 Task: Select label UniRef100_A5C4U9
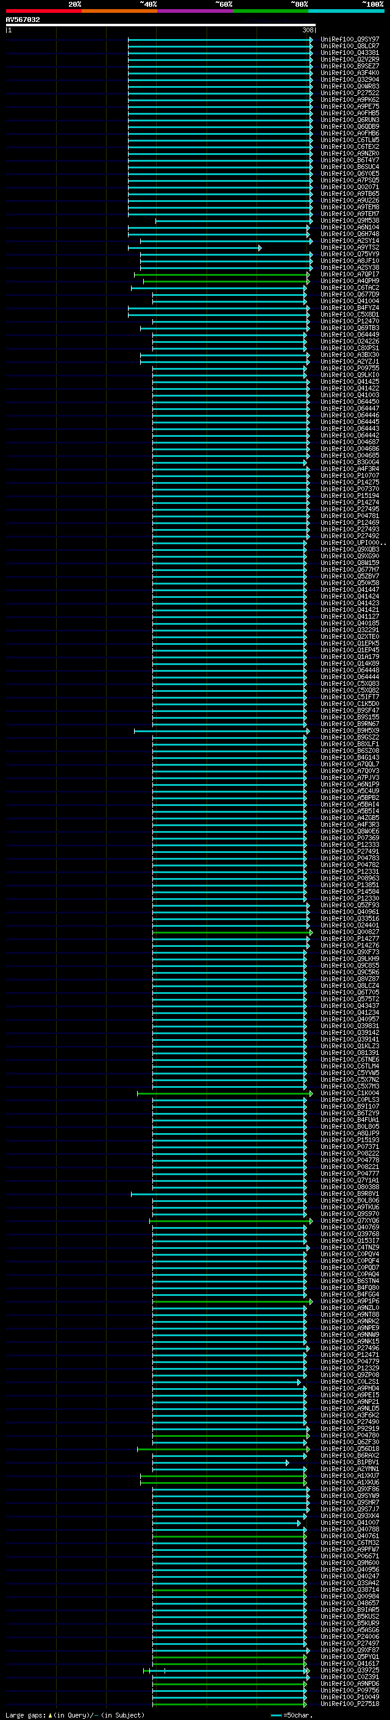click(x=350, y=791)
